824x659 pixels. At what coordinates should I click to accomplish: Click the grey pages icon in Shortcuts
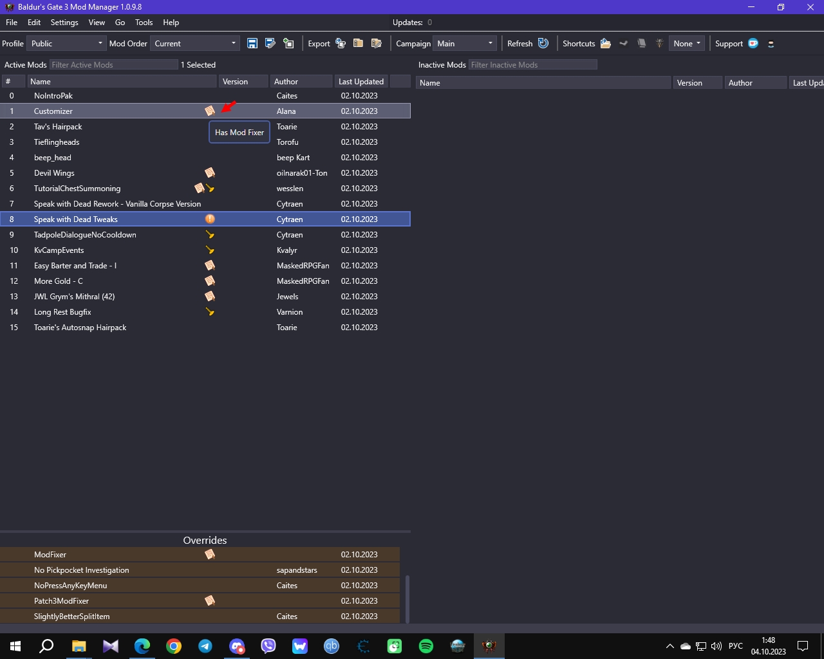pyautogui.click(x=642, y=43)
